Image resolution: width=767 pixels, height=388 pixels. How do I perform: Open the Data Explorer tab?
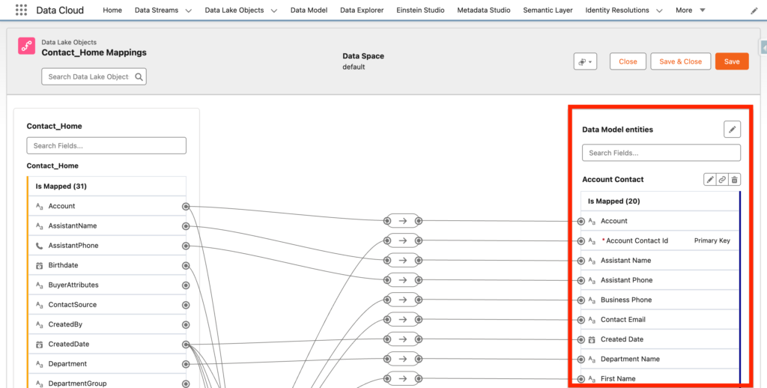click(362, 10)
